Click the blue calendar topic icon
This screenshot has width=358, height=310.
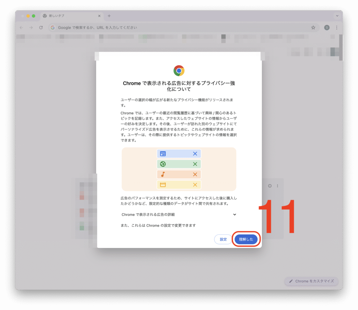click(x=163, y=154)
